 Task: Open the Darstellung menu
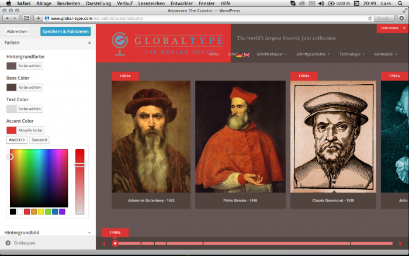tap(98, 4)
